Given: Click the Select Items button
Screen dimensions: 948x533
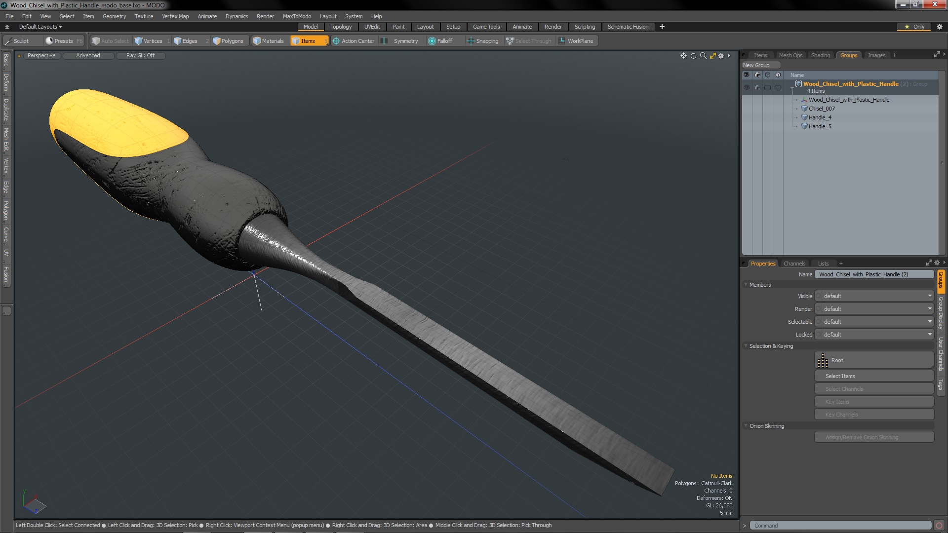Looking at the screenshot, I should (x=874, y=376).
